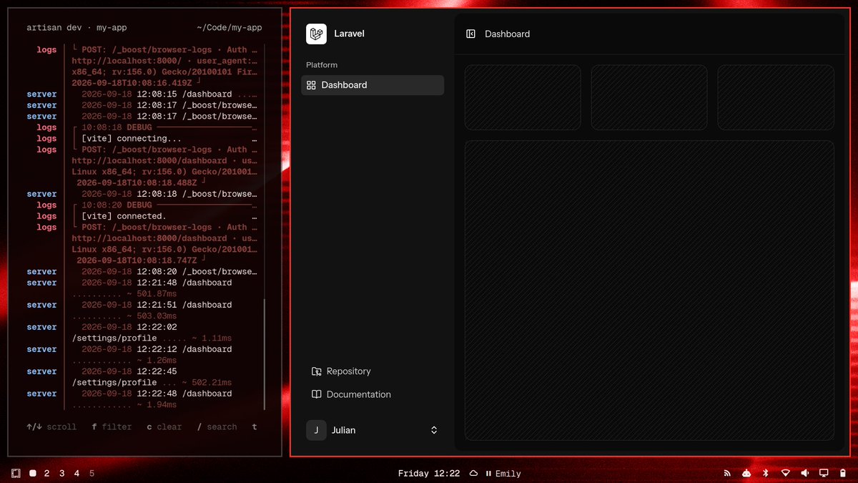The image size is (858, 483).
Task: Click the large placeholder panel below the cards
Action: pyautogui.click(x=649, y=291)
